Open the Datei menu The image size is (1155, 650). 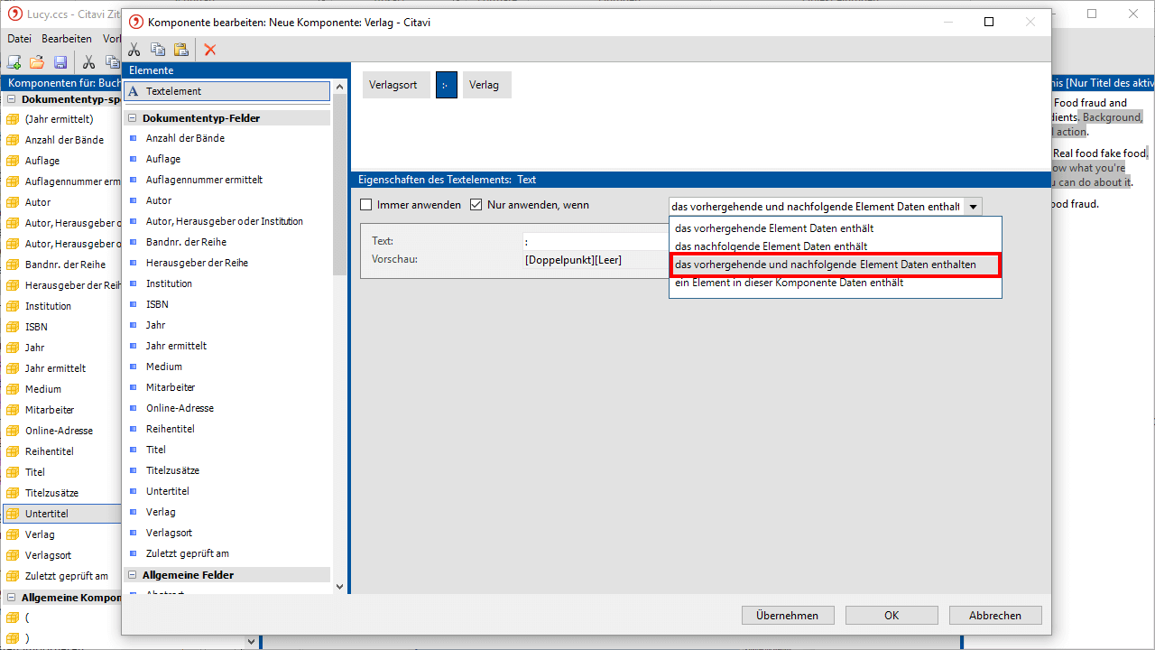[19, 39]
